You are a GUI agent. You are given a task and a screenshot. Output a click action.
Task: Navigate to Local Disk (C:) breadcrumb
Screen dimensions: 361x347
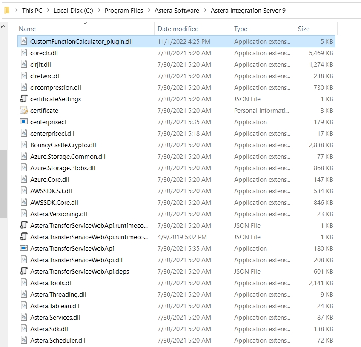point(74,11)
